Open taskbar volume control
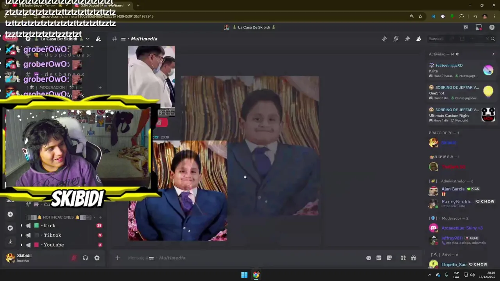Image resolution: width=500 pixels, height=281 pixels. (472, 275)
